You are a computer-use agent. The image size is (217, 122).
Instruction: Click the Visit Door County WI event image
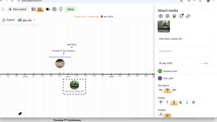pos(75,85)
